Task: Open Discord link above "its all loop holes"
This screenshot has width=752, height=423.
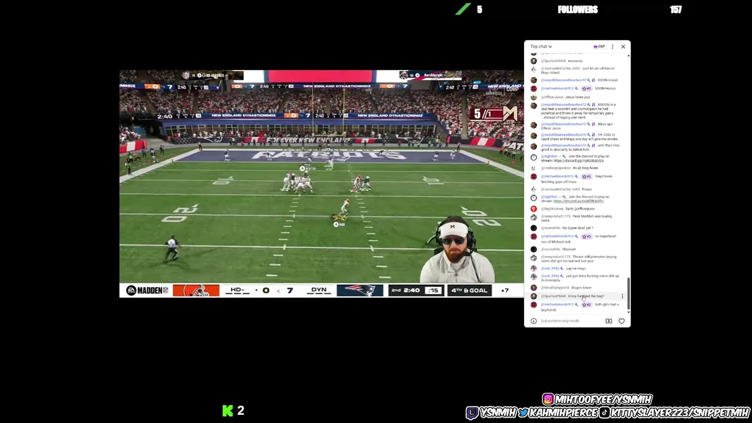Action: pyautogui.click(x=578, y=160)
